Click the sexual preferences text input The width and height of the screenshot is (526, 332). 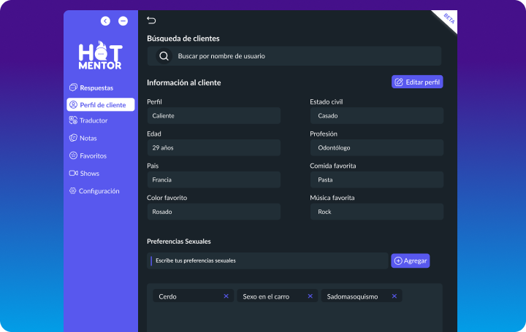[x=268, y=260]
